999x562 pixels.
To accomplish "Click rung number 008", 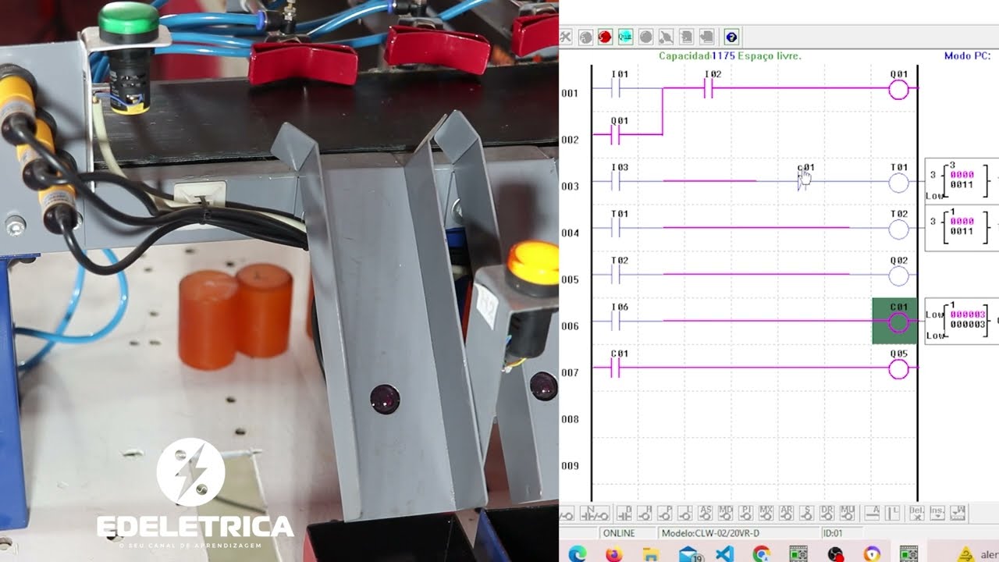I will 570,419.
